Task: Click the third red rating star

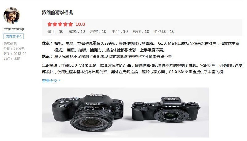Action: [60, 24]
